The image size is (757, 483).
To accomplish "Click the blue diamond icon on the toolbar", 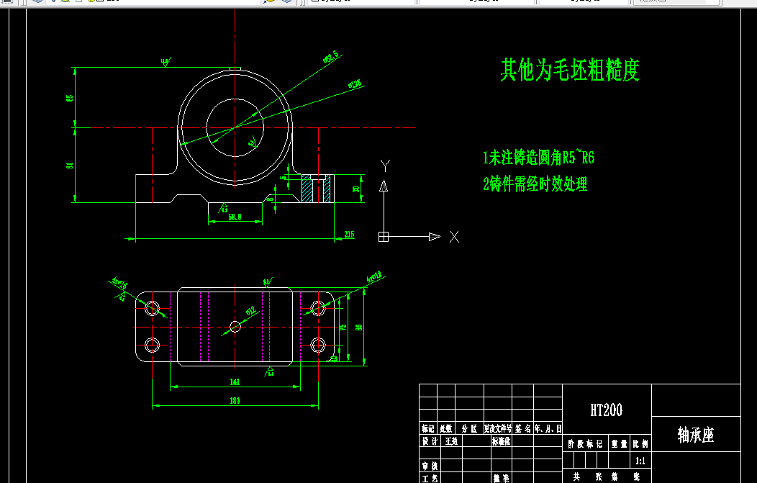I will (x=37, y=3).
